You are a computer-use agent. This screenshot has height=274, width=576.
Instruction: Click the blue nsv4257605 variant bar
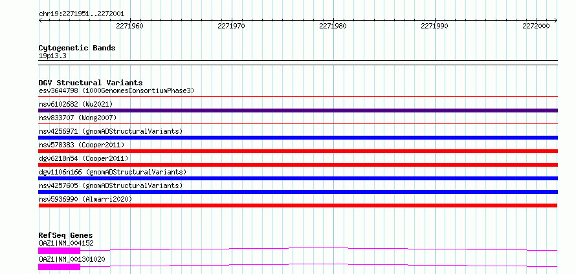[298, 192]
